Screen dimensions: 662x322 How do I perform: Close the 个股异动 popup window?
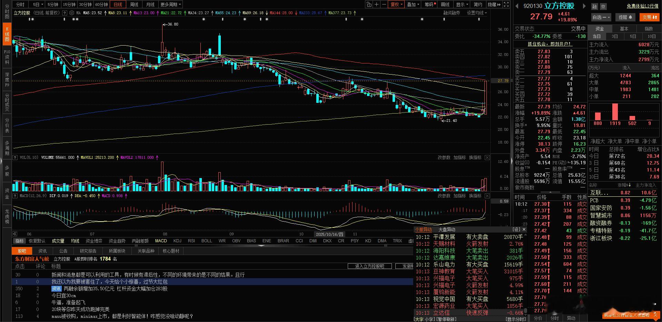pyautogui.click(x=524, y=230)
